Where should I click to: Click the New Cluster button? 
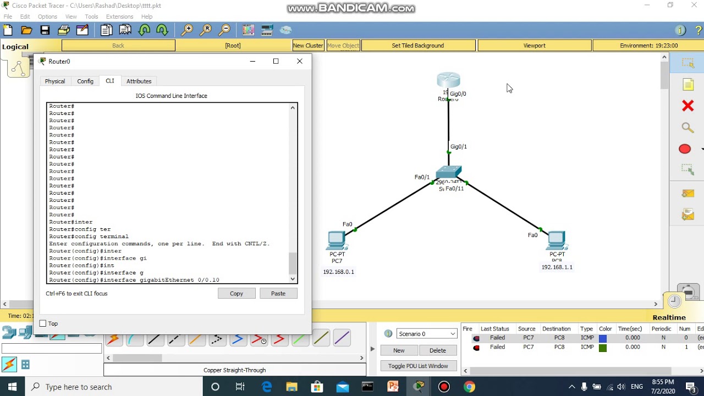pyautogui.click(x=308, y=46)
